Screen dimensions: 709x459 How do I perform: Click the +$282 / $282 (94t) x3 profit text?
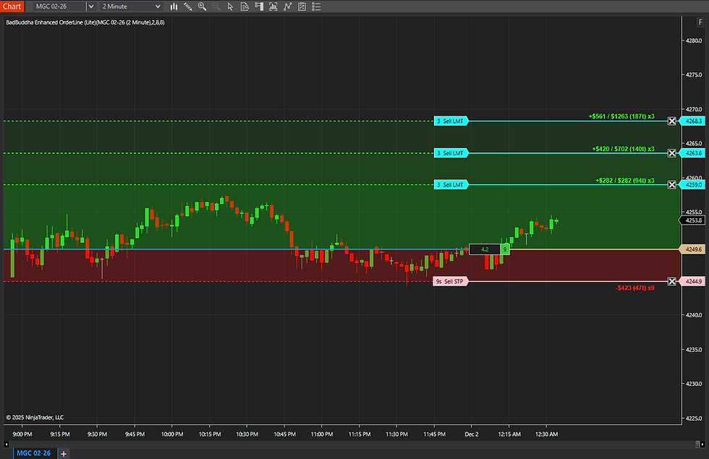(625, 180)
